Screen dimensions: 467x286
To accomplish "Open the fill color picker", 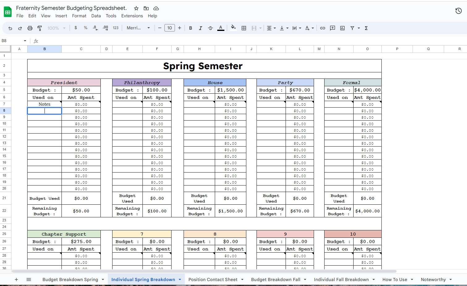I will click(233, 28).
